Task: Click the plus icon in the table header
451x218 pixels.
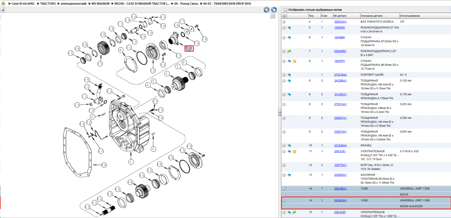Action: (x=284, y=16)
